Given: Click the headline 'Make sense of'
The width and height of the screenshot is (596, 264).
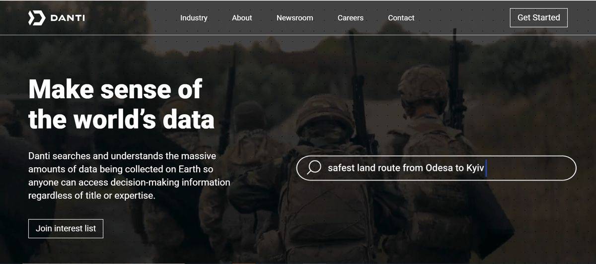Looking at the screenshot, I should click(x=115, y=89).
